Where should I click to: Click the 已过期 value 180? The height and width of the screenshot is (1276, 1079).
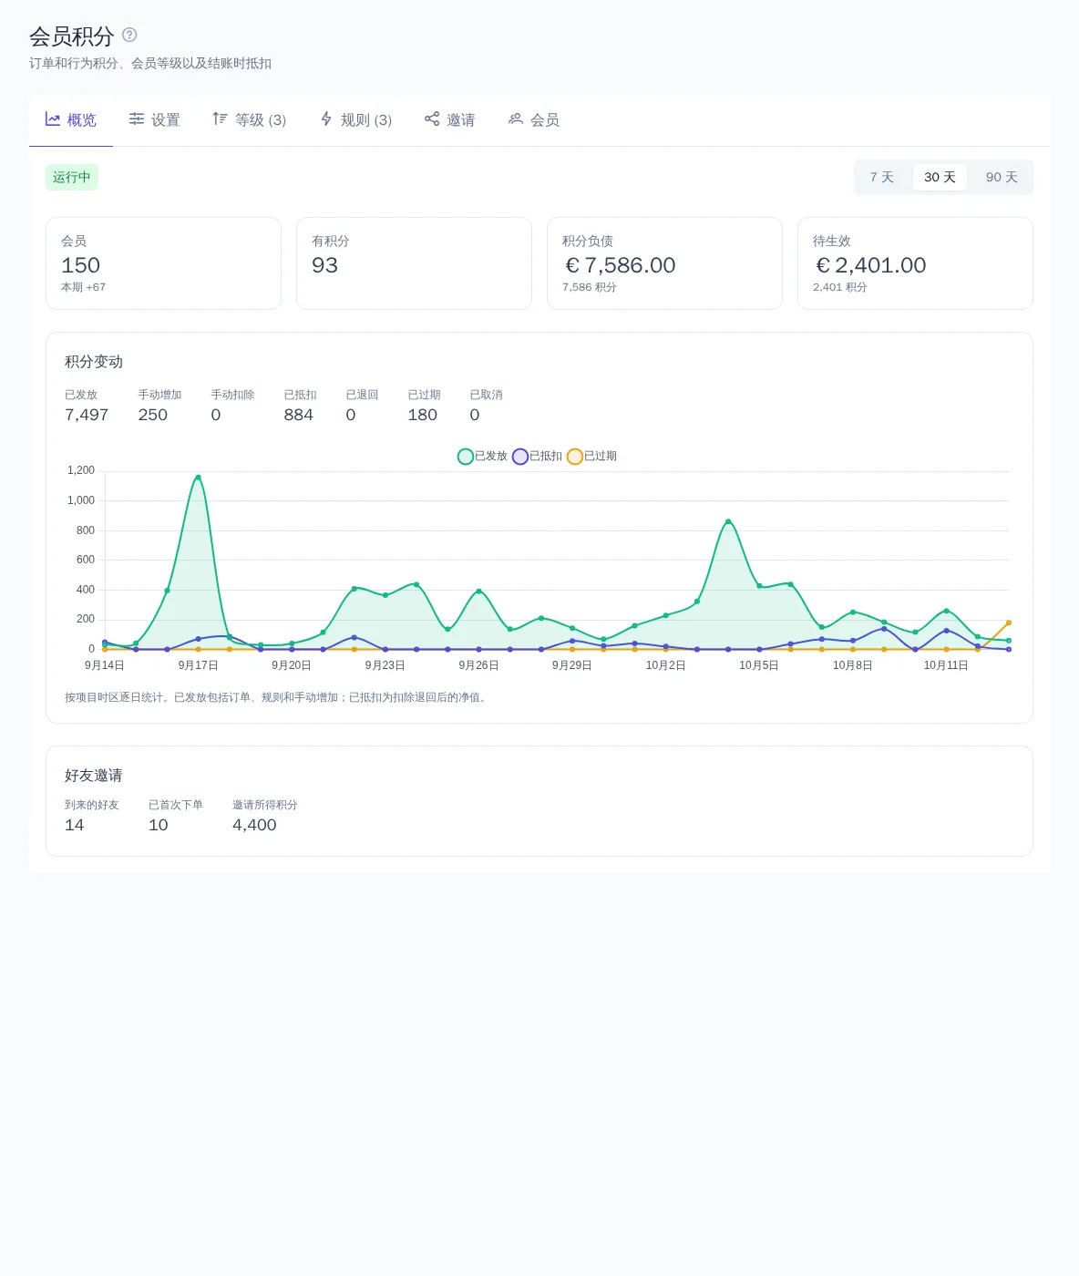coord(423,415)
